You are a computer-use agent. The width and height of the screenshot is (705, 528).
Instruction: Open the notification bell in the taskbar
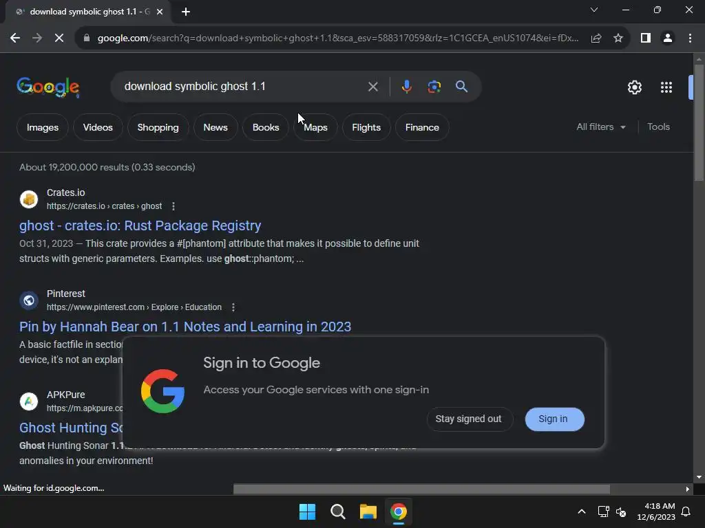click(x=686, y=511)
